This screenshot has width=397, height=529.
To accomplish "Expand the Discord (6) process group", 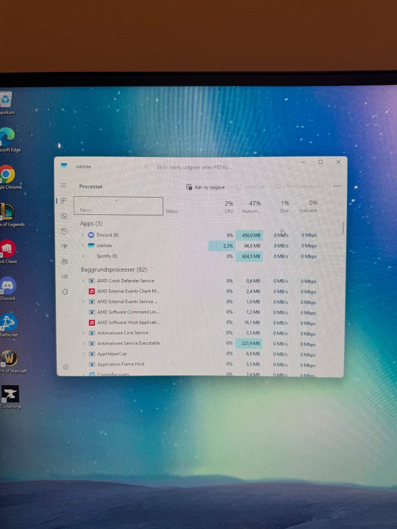I will pyautogui.click(x=83, y=235).
